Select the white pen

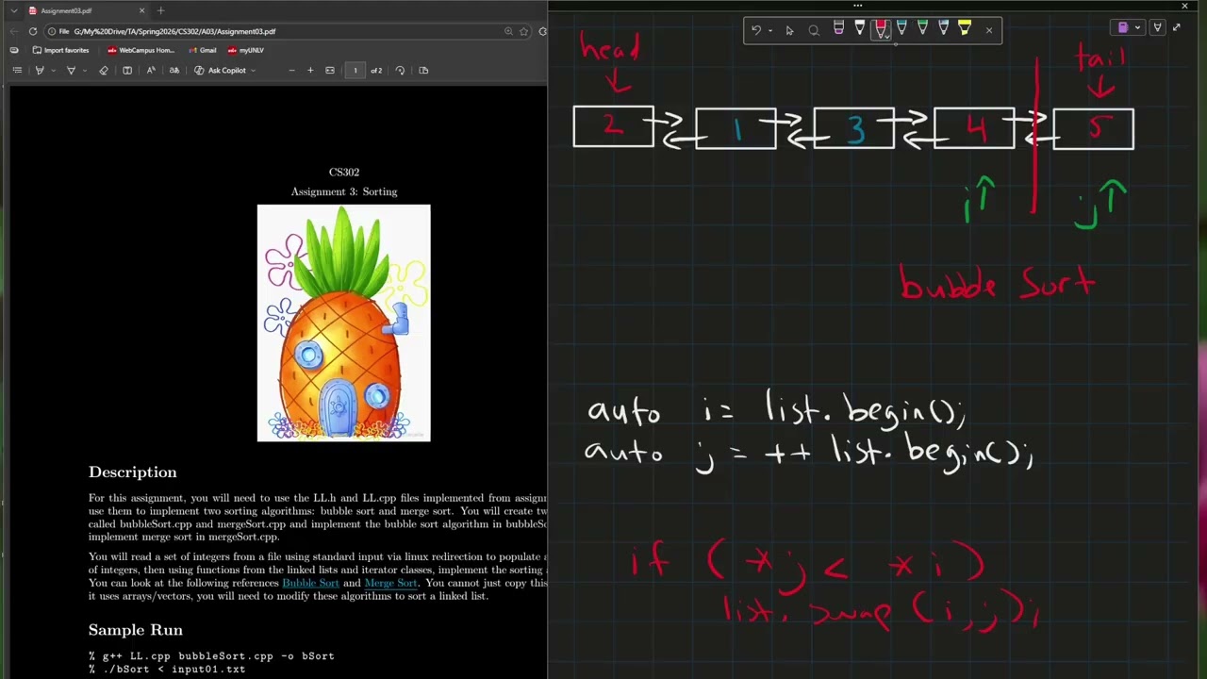pos(859,29)
